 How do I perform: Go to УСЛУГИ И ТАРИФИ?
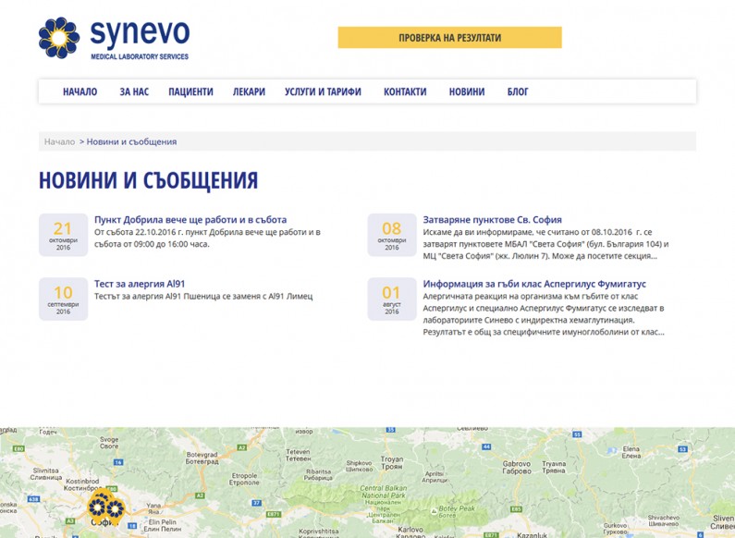[323, 92]
